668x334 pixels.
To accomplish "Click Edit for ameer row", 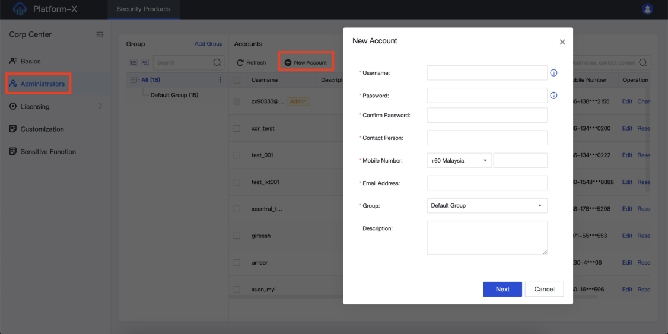I will coord(627,262).
